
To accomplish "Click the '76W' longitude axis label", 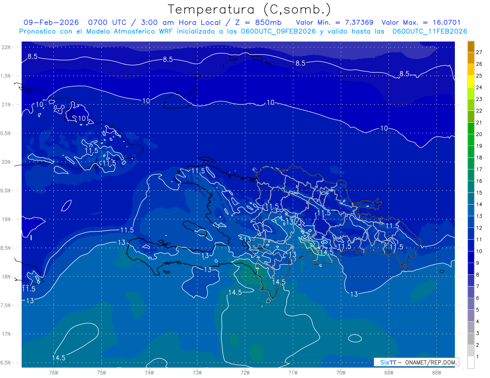I will (53, 372).
